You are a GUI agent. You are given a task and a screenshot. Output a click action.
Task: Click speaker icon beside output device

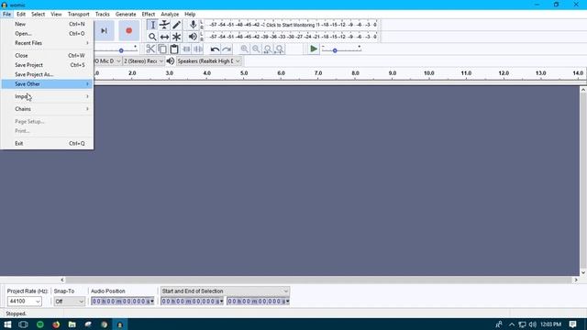(171, 61)
